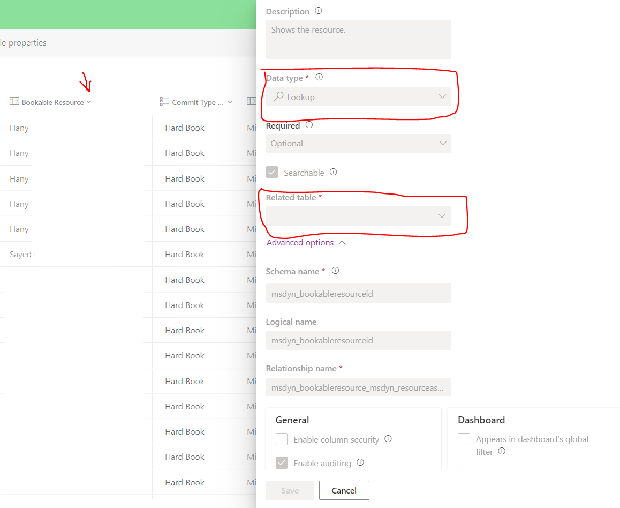The image size is (620, 508).
Task: Open the Commit Type column menu
Action: [x=230, y=101]
